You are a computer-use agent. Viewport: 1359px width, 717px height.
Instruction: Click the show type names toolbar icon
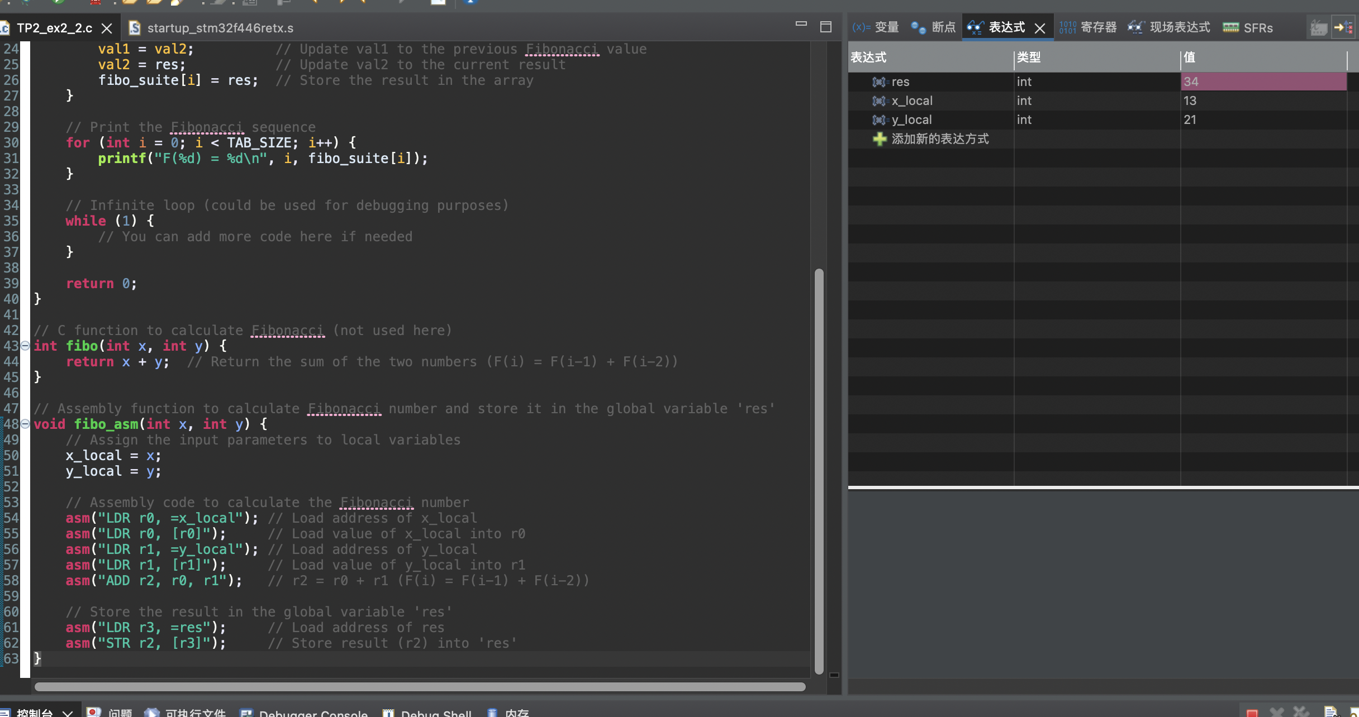point(1319,27)
